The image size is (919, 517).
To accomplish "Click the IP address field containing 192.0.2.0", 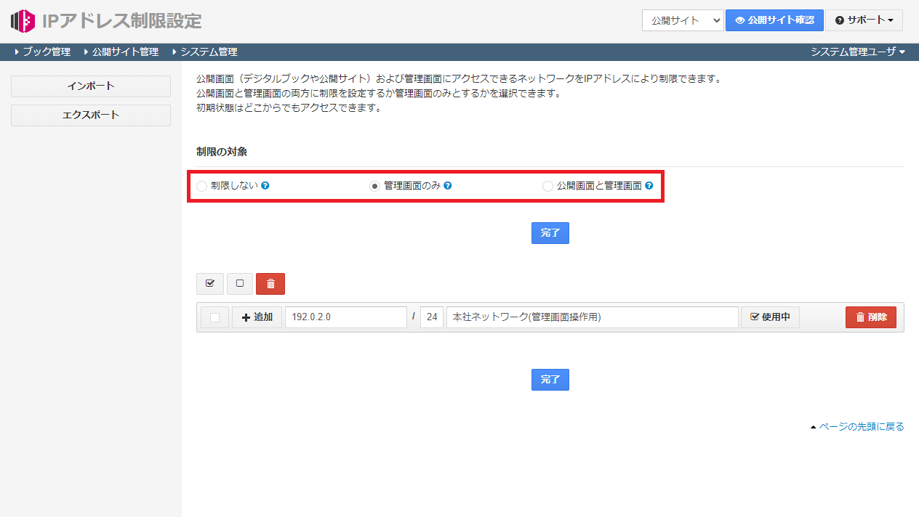I will 346,317.
